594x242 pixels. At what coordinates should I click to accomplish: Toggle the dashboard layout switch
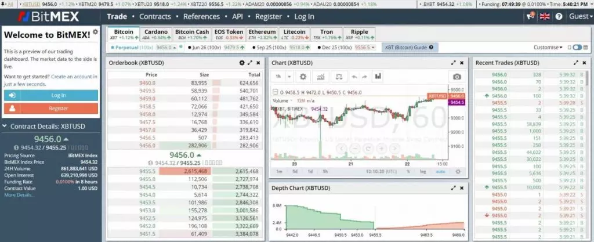[577, 48]
